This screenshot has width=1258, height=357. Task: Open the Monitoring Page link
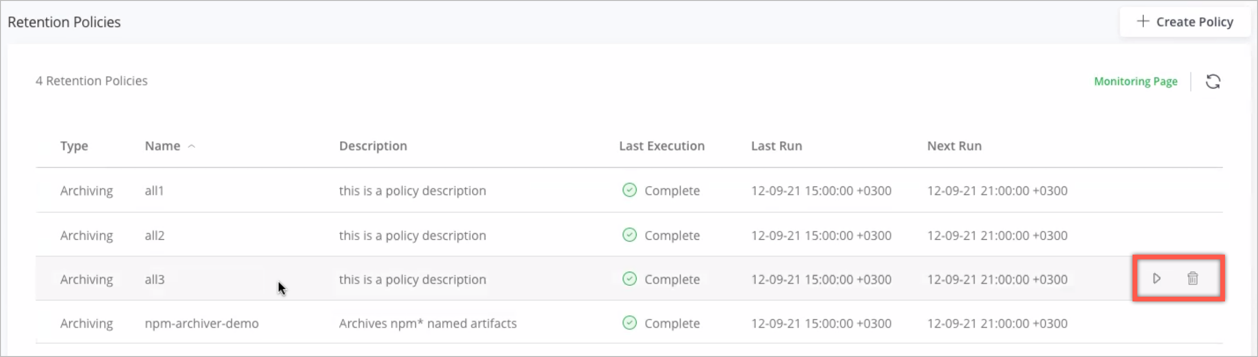click(x=1135, y=81)
